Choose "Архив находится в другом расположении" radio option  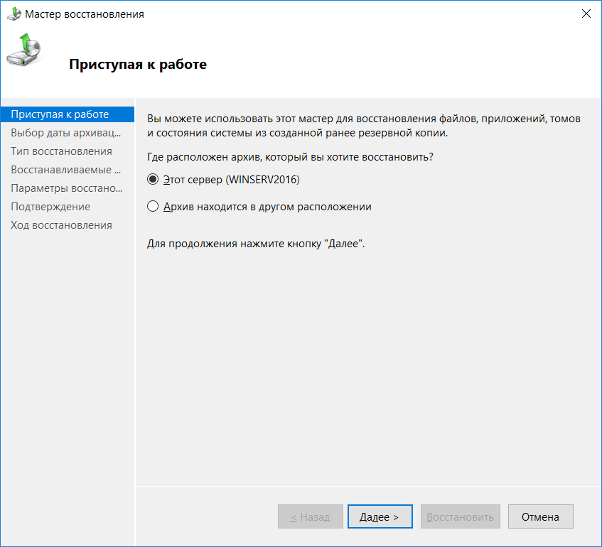(152, 207)
